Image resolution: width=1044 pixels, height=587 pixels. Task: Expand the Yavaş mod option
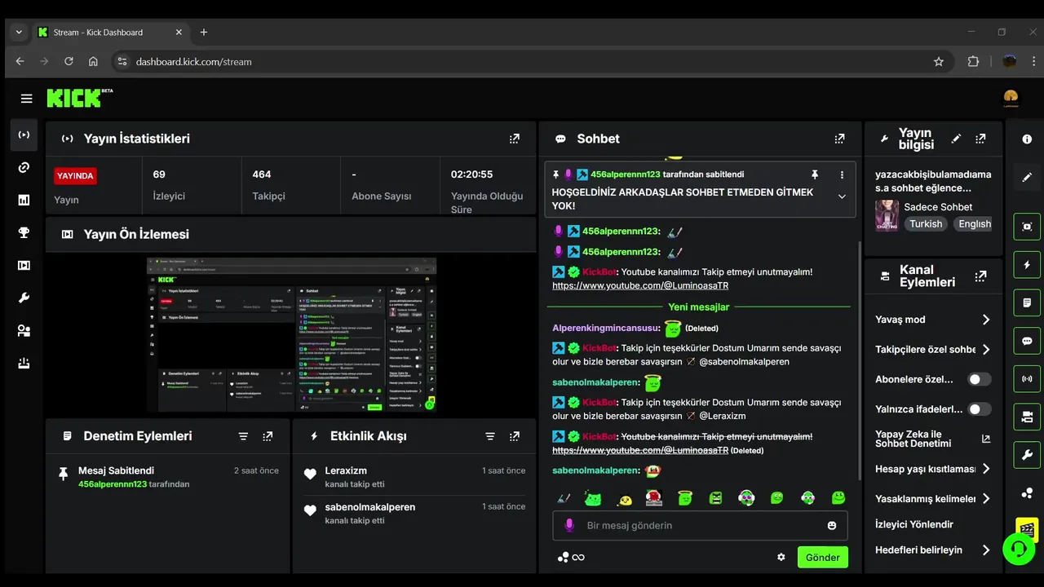point(933,320)
